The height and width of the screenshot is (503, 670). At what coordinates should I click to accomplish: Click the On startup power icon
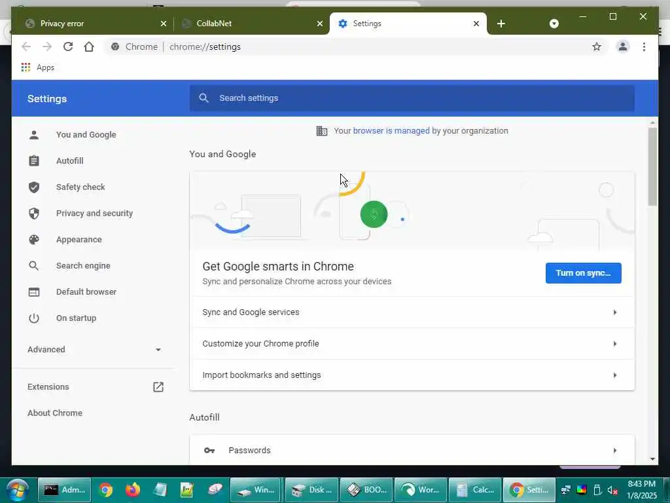[x=34, y=318]
